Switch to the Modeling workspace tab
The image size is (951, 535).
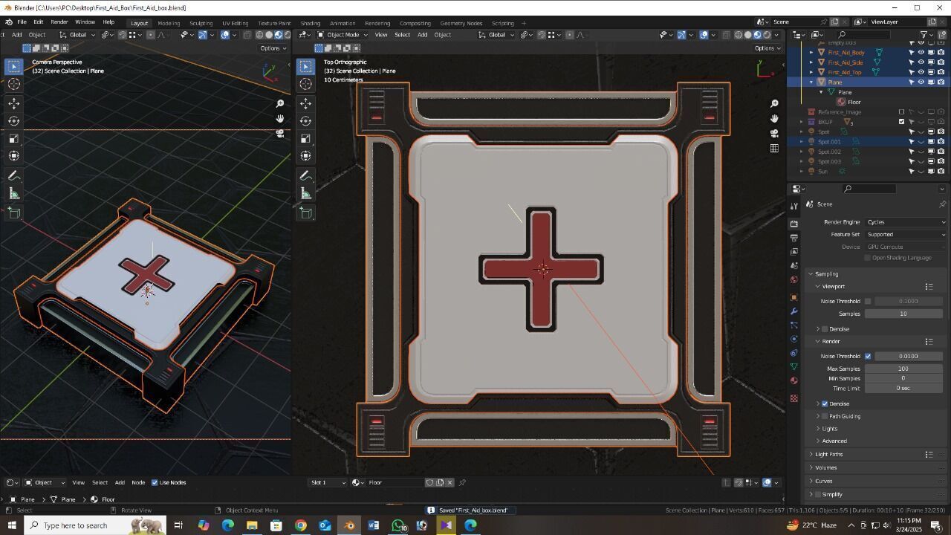(x=169, y=23)
